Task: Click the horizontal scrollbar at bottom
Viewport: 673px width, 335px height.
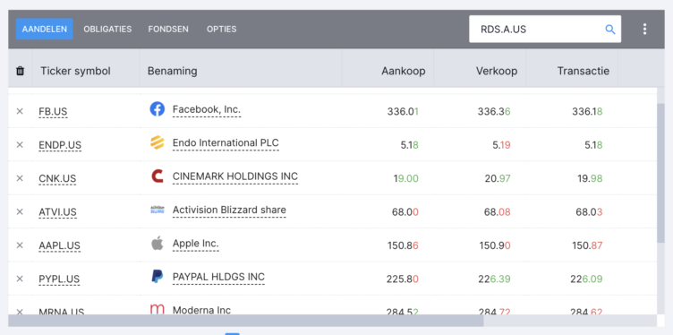Action: pos(246,321)
